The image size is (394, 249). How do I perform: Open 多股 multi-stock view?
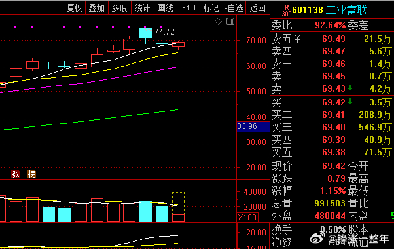coord(120,8)
